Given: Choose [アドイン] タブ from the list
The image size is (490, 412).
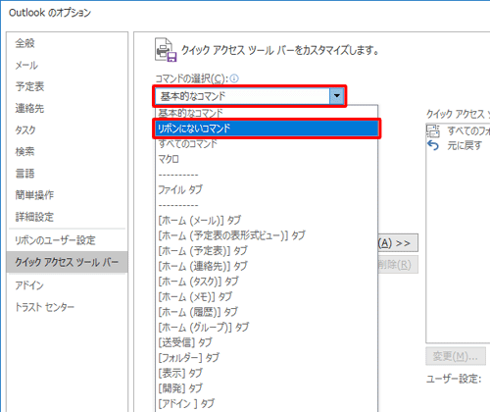Looking at the screenshot, I should pos(267,403).
